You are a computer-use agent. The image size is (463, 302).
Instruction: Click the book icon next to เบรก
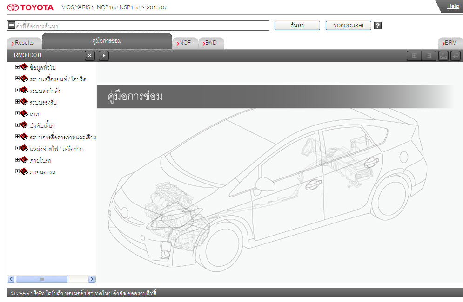(x=24, y=113)
